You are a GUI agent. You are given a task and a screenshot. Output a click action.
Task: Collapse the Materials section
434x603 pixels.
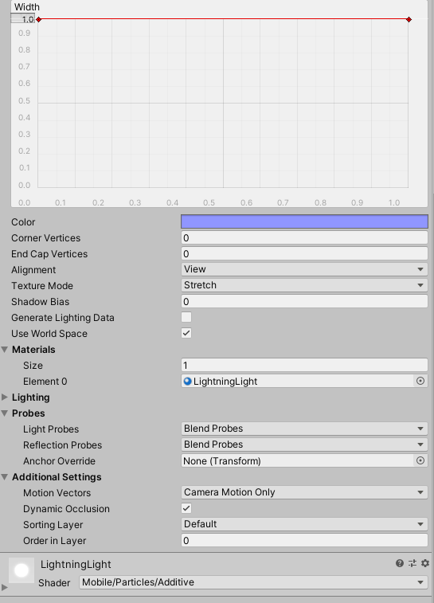pos(5,349)
